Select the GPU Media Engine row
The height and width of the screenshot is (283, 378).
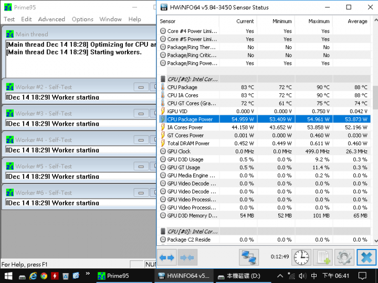point(265,176)
